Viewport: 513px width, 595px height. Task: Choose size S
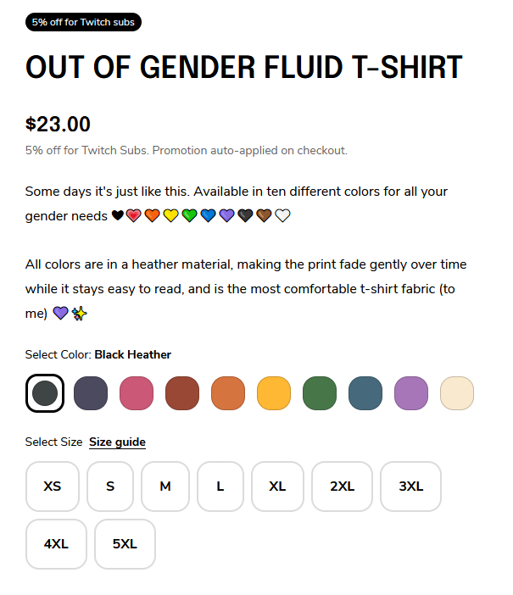tap(110, 487)
